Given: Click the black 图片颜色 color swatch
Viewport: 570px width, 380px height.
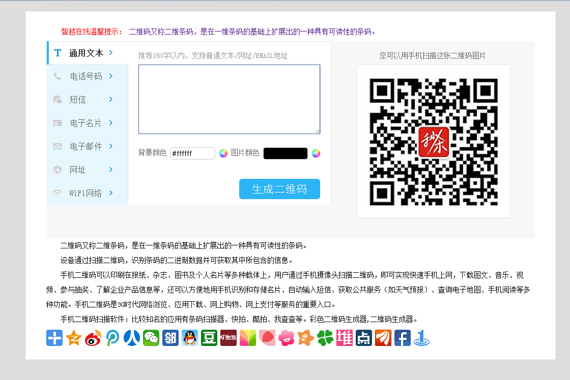Looking at the screenshot, I should pos(286,153).
